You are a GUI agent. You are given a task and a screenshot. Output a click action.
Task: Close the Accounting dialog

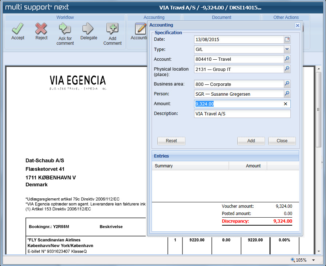click(298, 25)
